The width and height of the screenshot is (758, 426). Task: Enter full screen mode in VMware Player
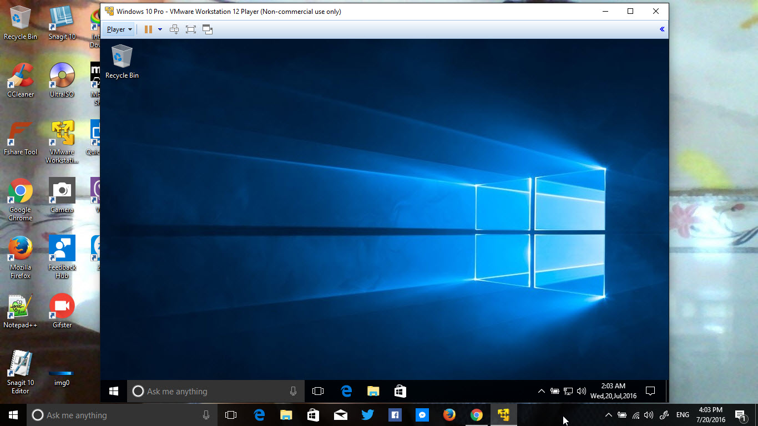[191, 29]
